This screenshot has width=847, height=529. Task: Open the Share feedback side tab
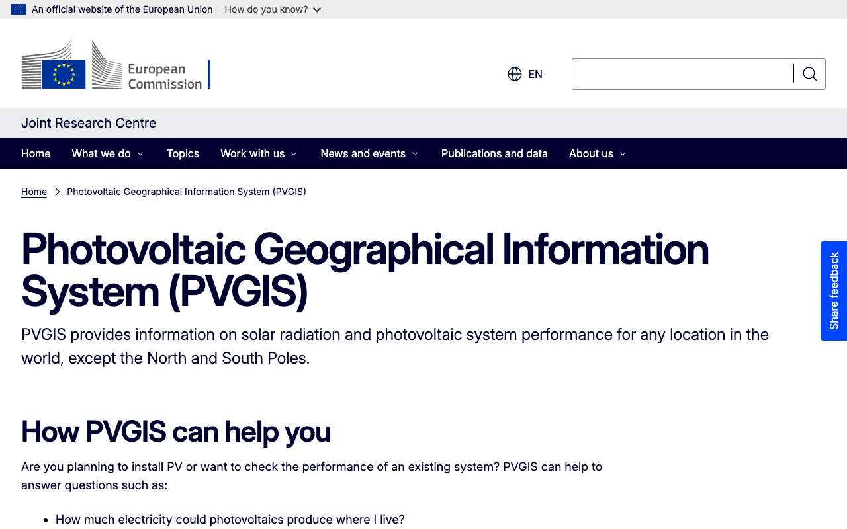[x=834, y=291]
